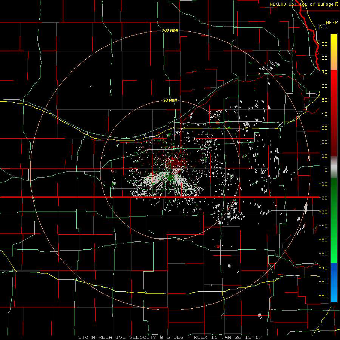
Task: Click the -60 value on velocity scale
Action: [323, 254]
